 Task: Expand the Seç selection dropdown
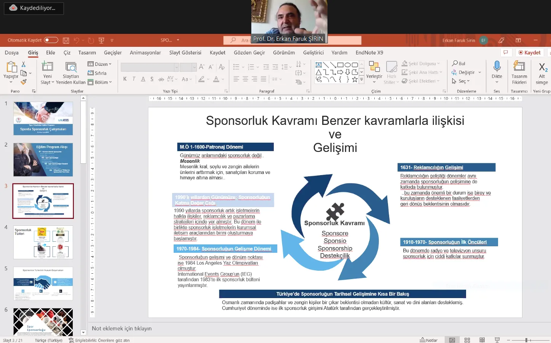coord(461,81)
